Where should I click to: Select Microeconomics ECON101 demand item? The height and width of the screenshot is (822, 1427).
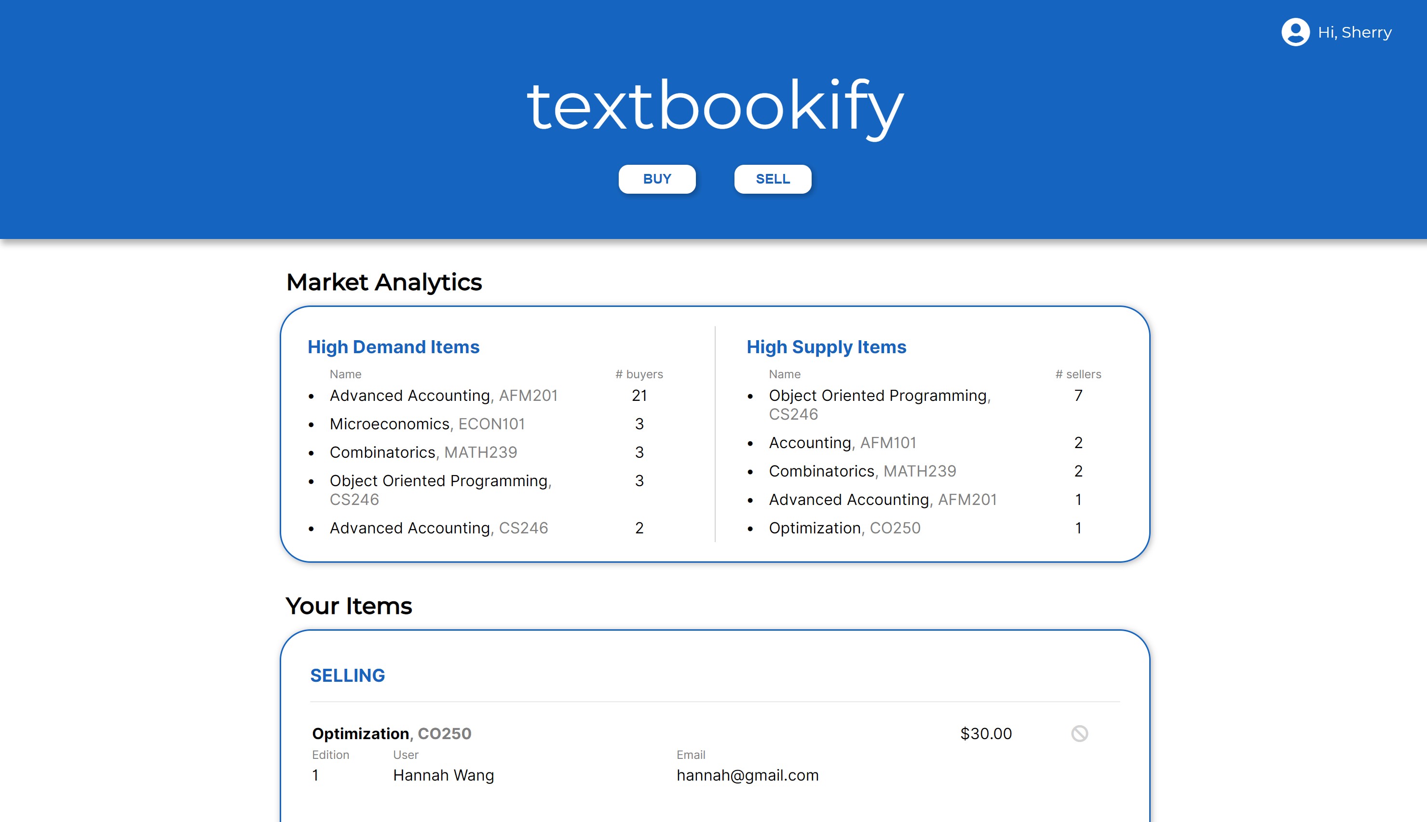[x=426, y=424]
